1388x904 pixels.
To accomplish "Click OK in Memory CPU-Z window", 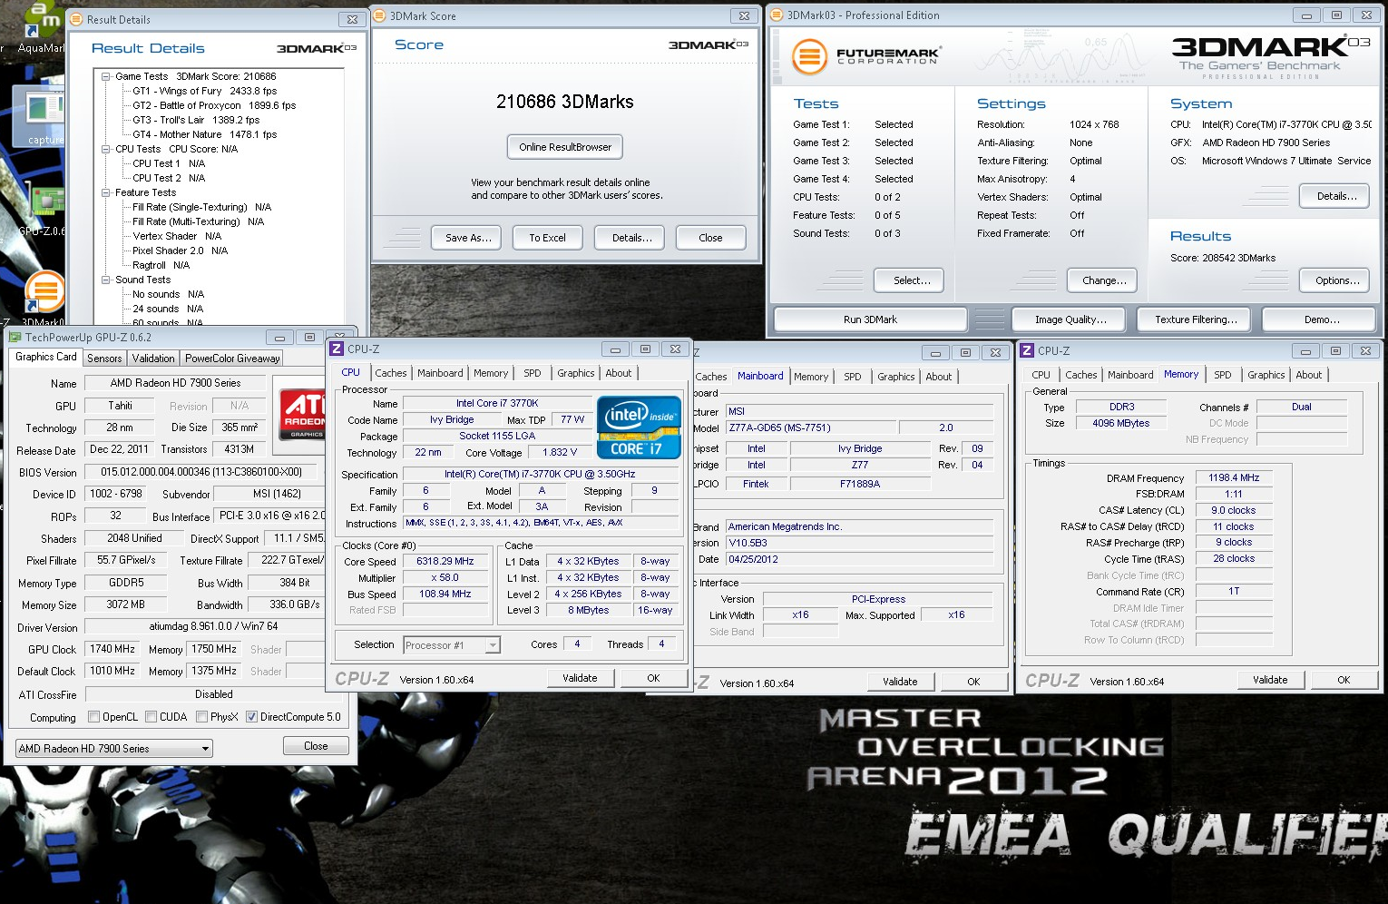I will 1344,680.
